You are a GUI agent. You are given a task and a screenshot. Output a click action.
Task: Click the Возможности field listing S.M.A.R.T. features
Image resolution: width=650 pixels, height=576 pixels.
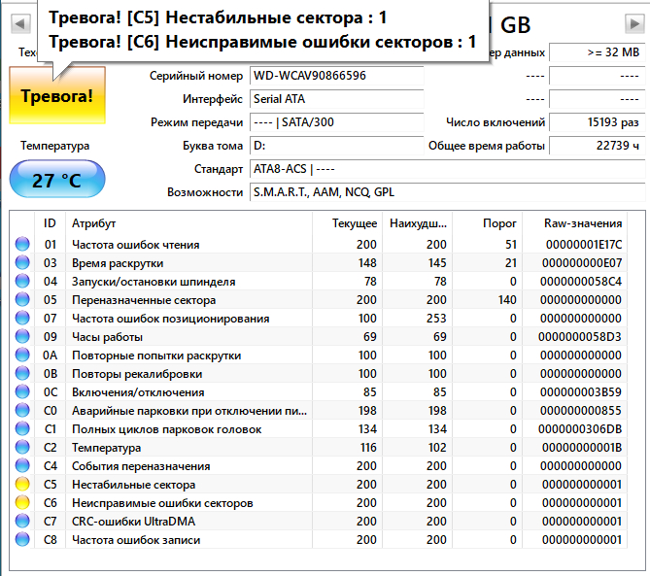(x=445, y=192)
